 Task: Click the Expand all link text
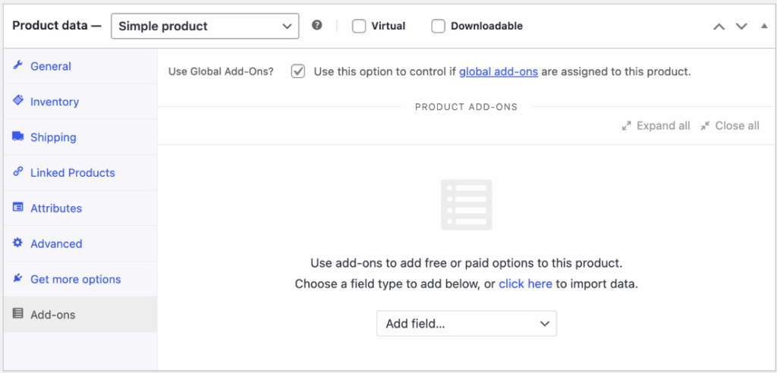click(x=663, y=126)
